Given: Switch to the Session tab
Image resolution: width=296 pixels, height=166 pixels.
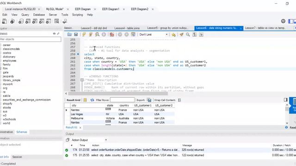Looking at the screenshot, I should 17,157.
